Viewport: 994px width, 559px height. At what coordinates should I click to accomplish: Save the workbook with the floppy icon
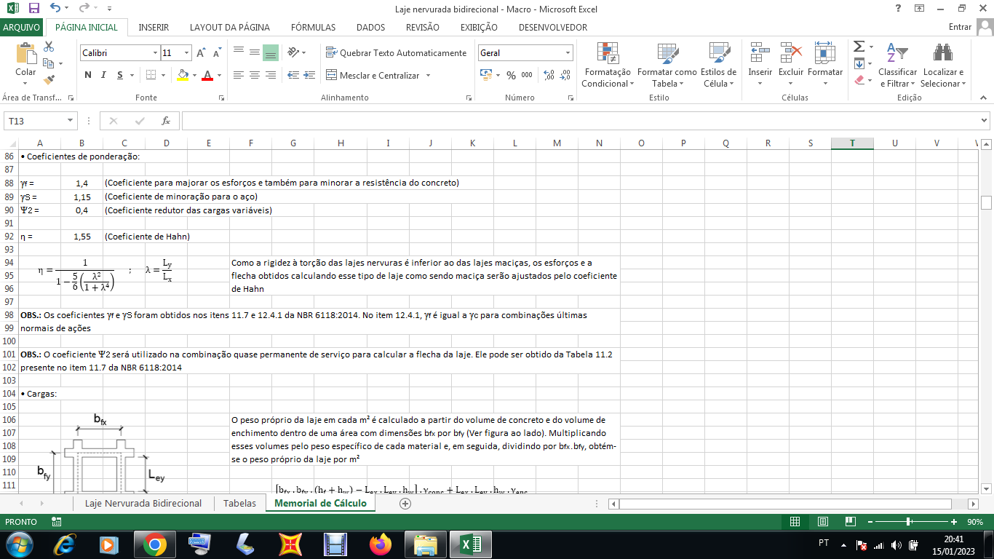coord(34,8)
